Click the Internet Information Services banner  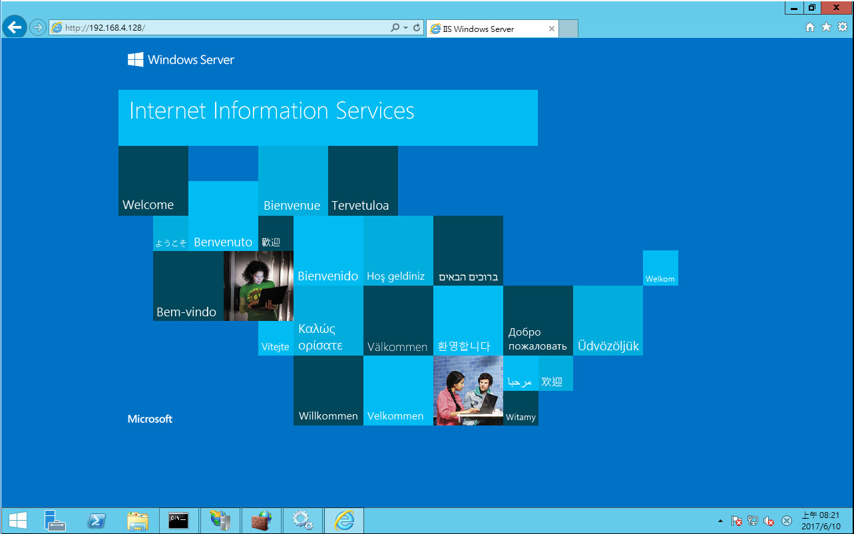(x=328, y=118)
